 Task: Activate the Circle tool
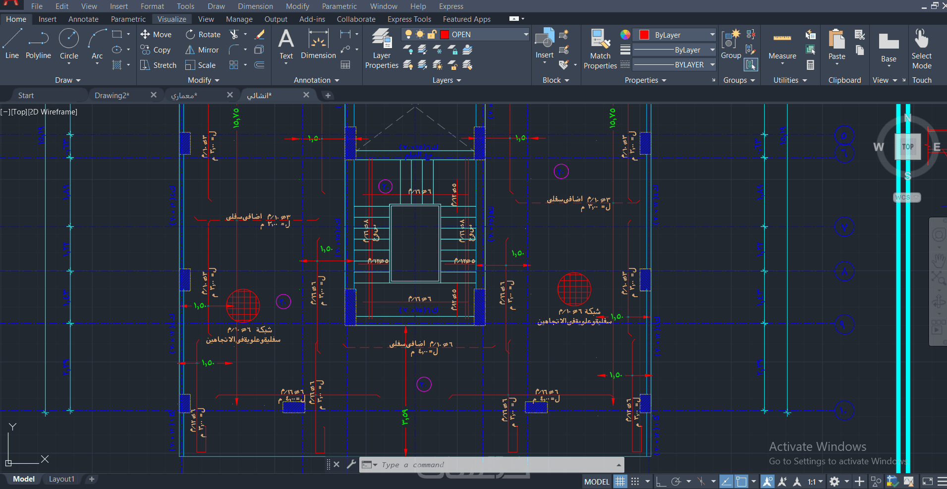[x=69, y=44]
